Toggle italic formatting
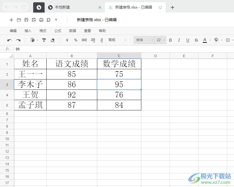The width and height of the screenshot is (234, 187). [x=179, y=40]
